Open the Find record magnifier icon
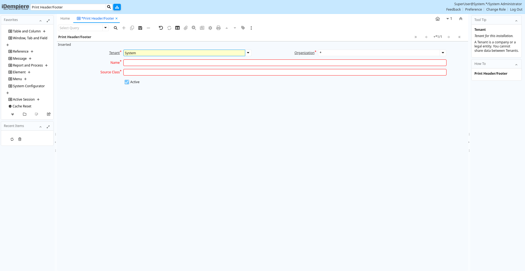This screenshot has height=271, width=525. [116, 28]
